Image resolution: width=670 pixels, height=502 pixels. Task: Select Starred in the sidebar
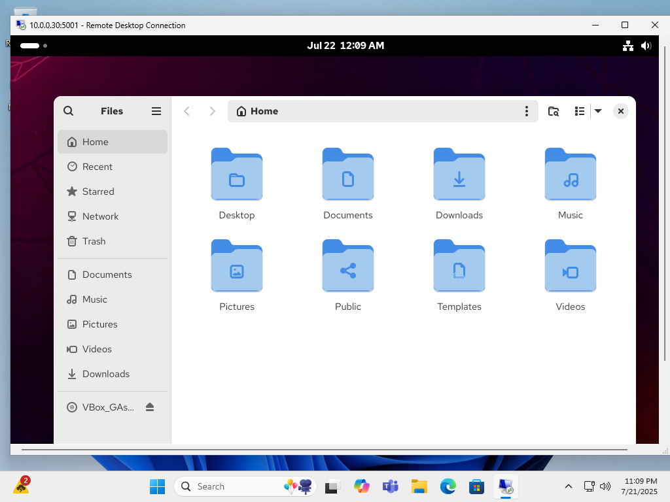point(98,192)
